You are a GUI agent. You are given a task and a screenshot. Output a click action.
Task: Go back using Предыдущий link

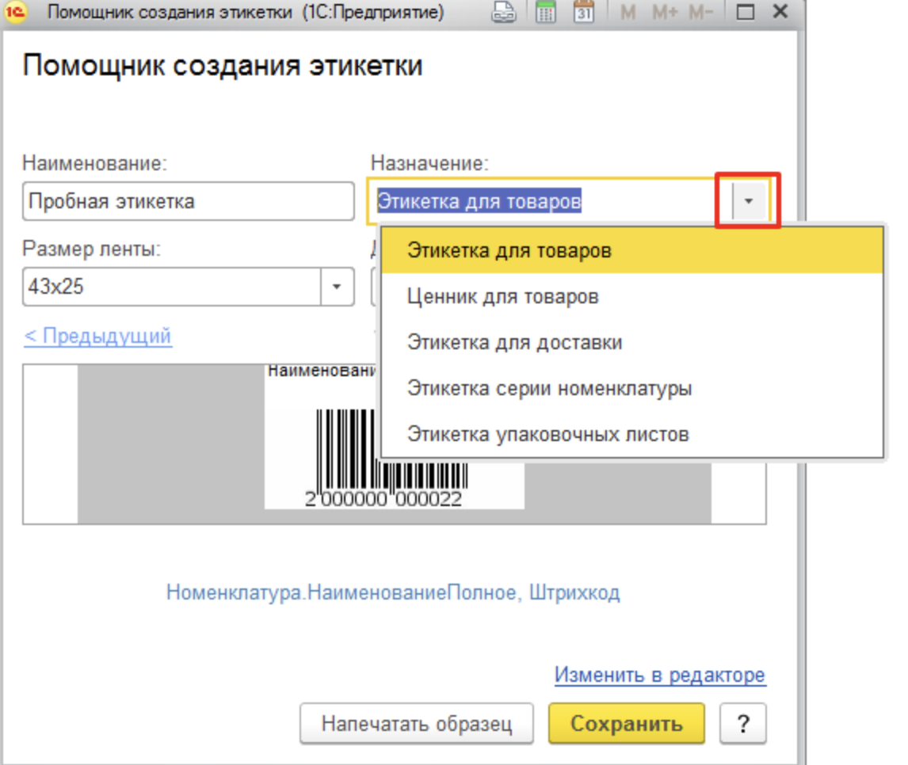97,336
